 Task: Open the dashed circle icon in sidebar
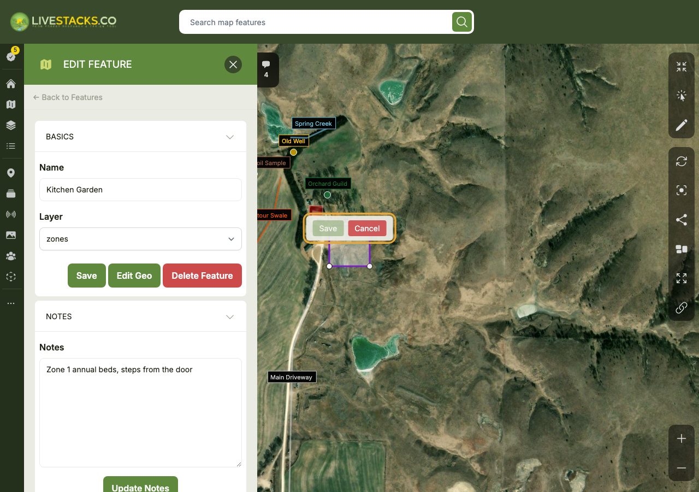point(11,277)
